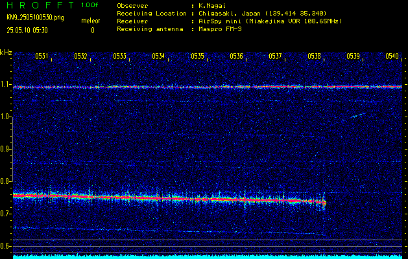Viewport: 408px width, 259px height.
Task: Click the meteor count value 0
Action: click(93, 30)
